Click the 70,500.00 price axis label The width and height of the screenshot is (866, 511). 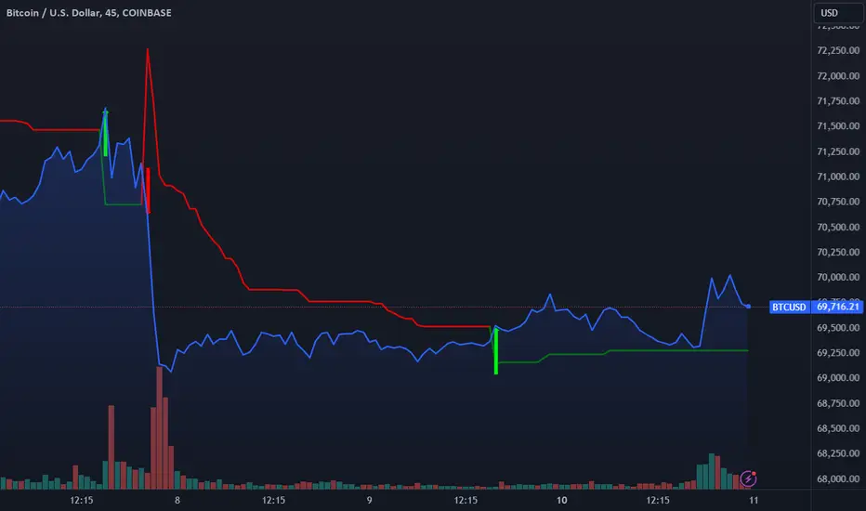click(x=838, y=227)
